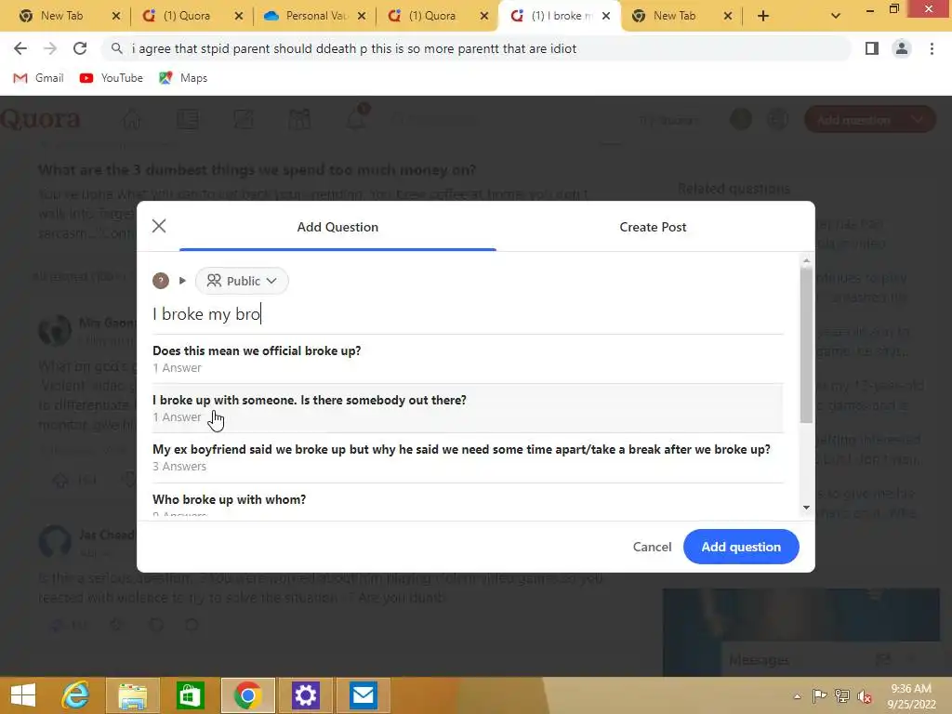This screenshot has width=952, height=714.
Task: Open Quora notifications bell
Action: coord(356,118)
